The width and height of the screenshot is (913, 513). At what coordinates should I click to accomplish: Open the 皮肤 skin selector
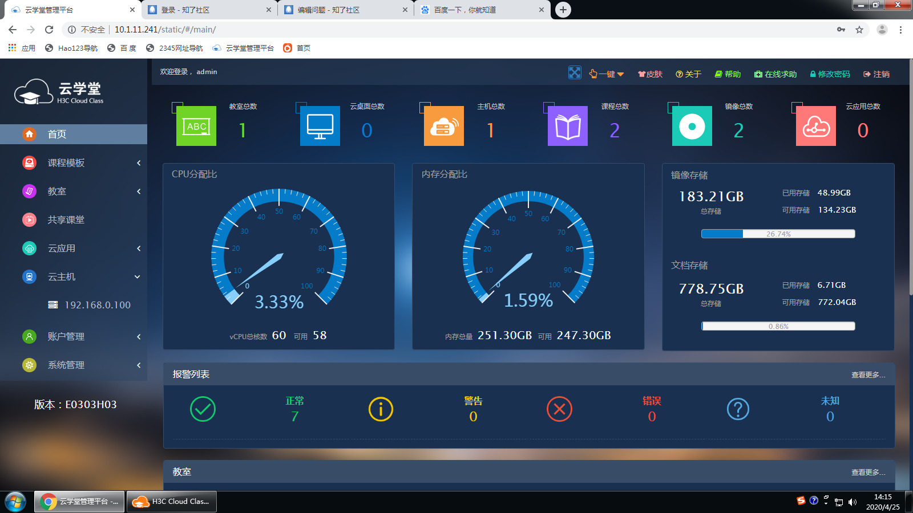point(651,74)
